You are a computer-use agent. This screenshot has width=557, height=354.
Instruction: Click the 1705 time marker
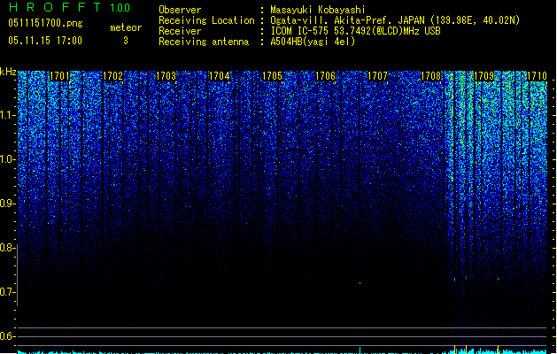pos(272,76)
